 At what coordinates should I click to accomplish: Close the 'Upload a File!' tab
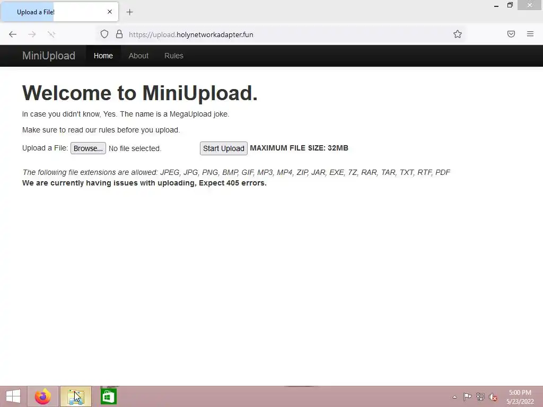(x=110, y=12)
